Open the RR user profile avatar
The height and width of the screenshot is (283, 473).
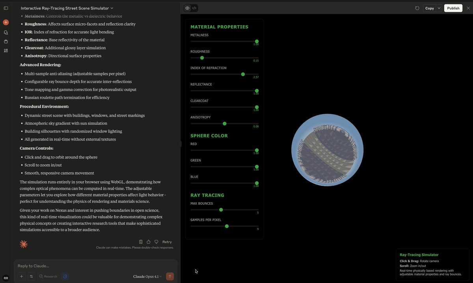[6, 278]
